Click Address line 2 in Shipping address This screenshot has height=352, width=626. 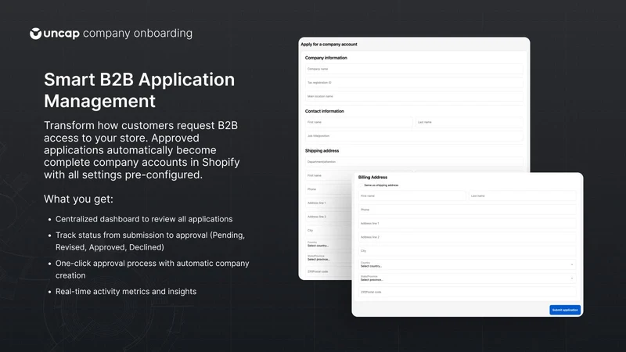click(329, 217)
